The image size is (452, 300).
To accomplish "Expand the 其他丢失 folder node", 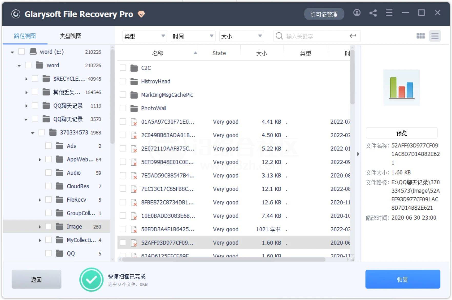I will [x=26, y=92].
